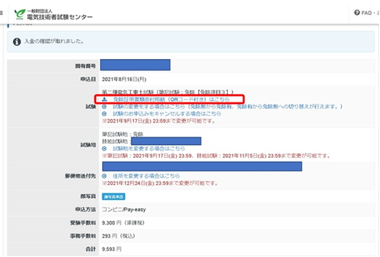Click the 郵便物送付先 row label
Screen dimensions: 380x257
pos(80,176)
